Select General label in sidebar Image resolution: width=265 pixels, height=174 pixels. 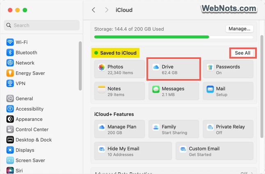coord(24,99)
